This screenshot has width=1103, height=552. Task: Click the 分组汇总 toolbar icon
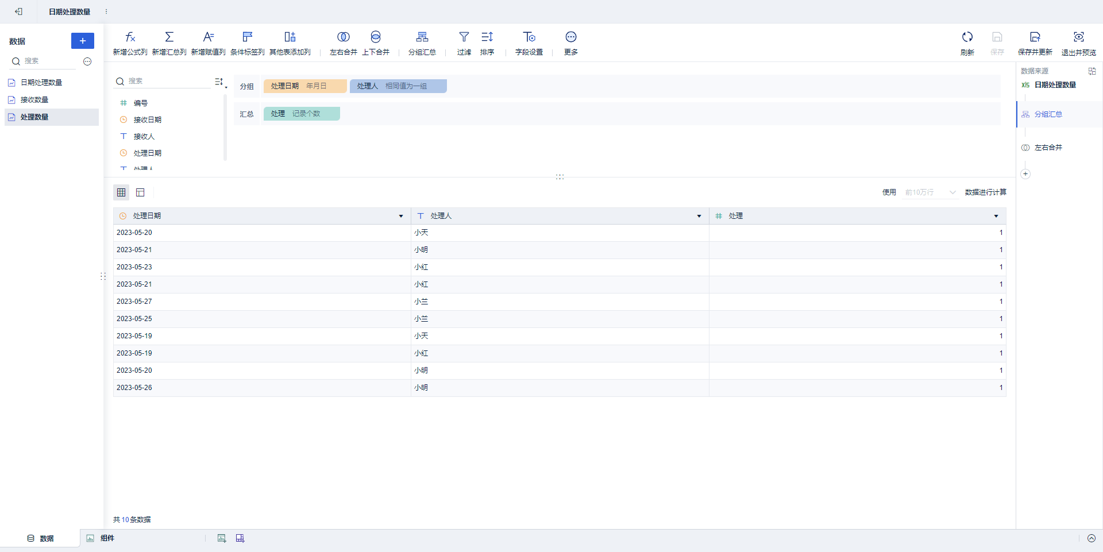tap(422, 37)
